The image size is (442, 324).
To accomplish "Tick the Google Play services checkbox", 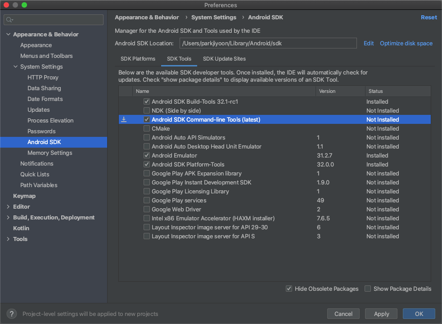I will pos(147,200).
